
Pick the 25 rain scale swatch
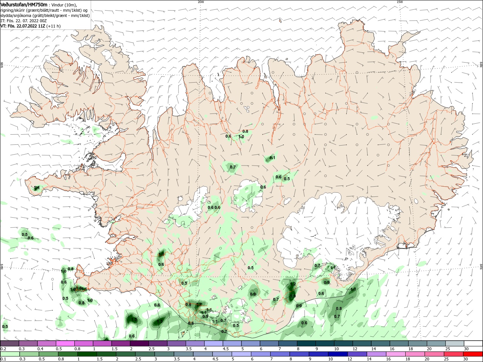click(454, 354)
